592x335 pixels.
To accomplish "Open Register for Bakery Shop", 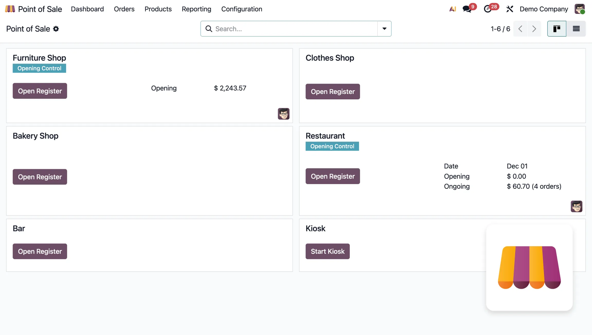I will coord(40,177).
